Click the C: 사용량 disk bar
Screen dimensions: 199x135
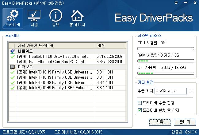click(x=166, y=73)
